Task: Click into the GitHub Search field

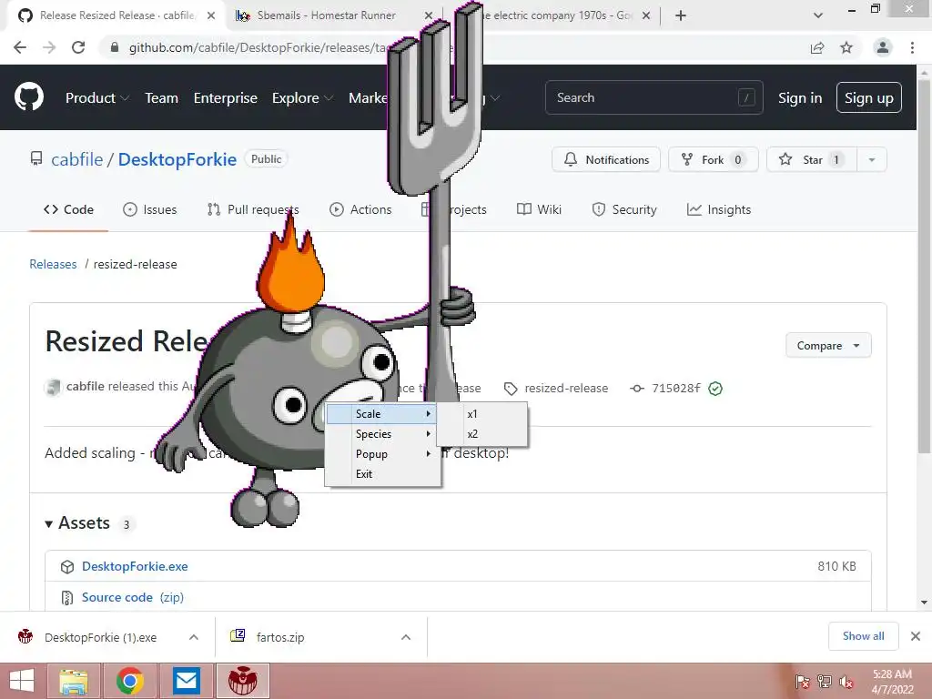Action: [653, 97]
